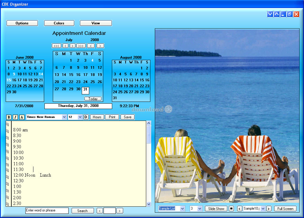Click the Enter word or phrase field
Viewport: 304px width, 218px height.
[47, 211]
